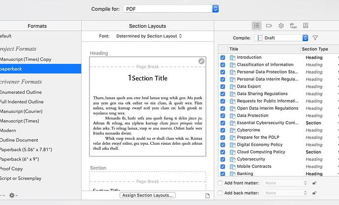
Task: Open the Cover image tab icon
Action: point(306,26)
